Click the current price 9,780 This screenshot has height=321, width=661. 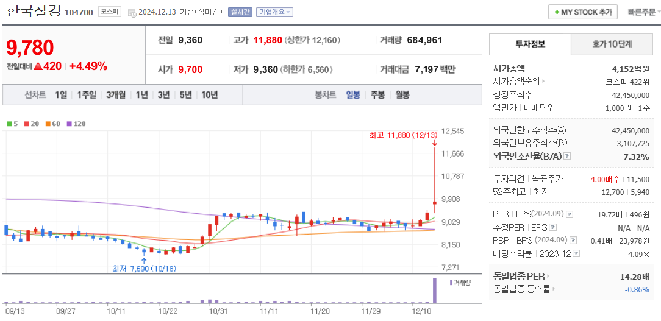pyautogui.click(x=30, y=48)
